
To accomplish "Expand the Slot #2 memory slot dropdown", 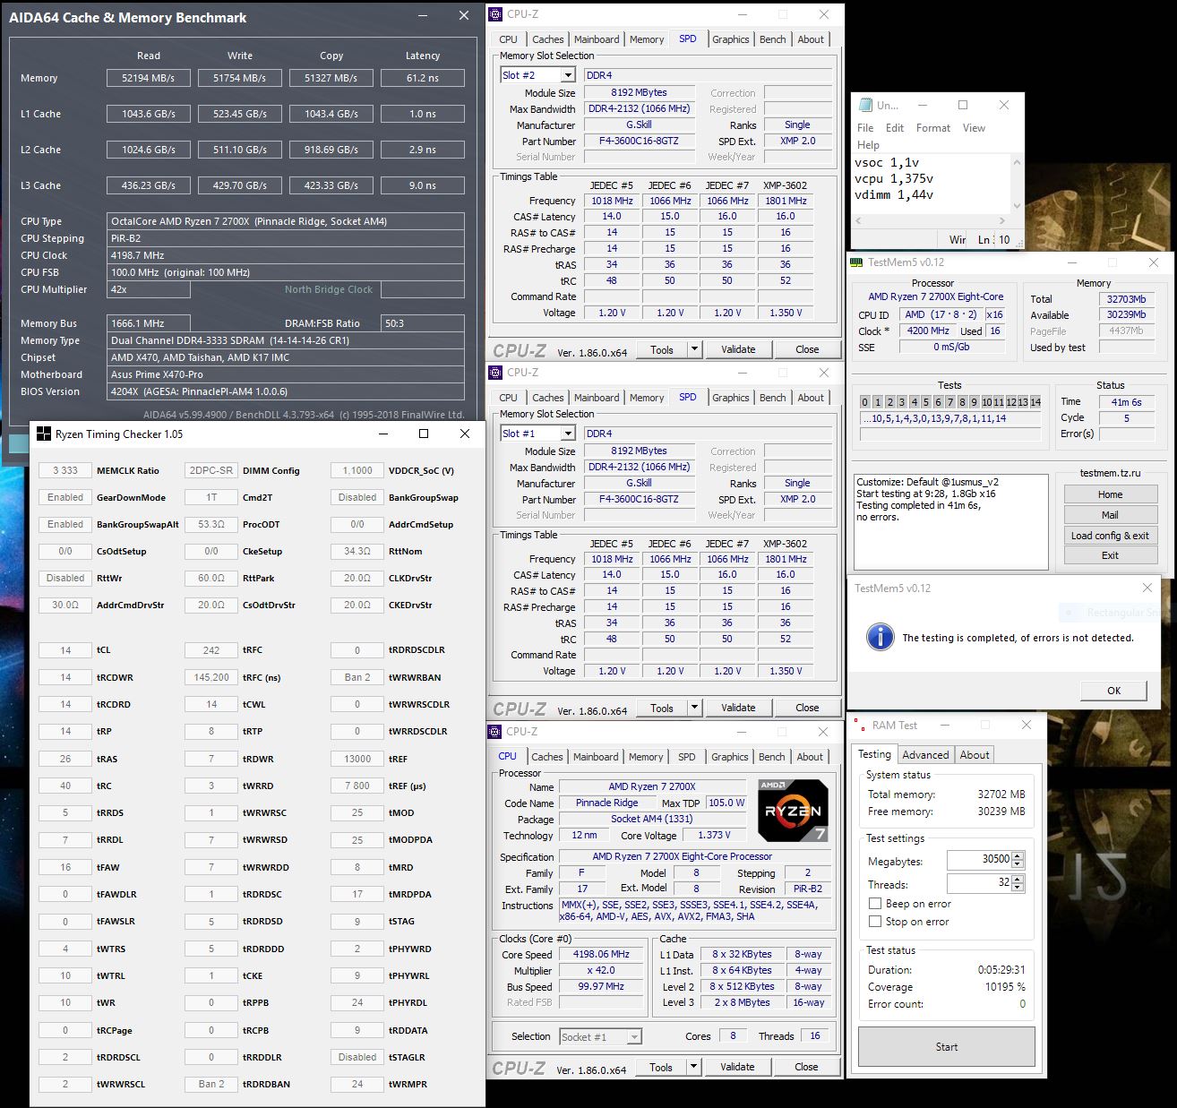I will tap(568, 75).
